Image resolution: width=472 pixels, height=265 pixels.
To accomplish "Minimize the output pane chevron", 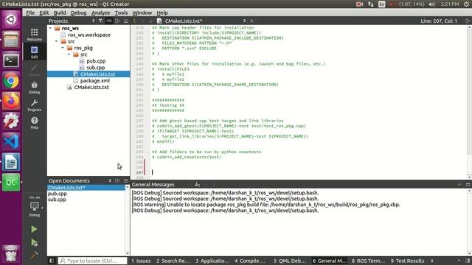I will coord(459,185).
